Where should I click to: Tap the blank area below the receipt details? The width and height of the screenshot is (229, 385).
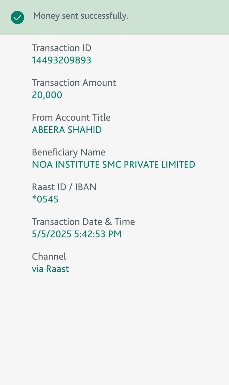114,331
